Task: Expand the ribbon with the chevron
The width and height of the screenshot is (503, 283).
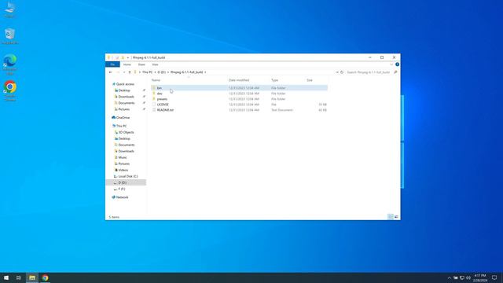Action: click(391, 64)
